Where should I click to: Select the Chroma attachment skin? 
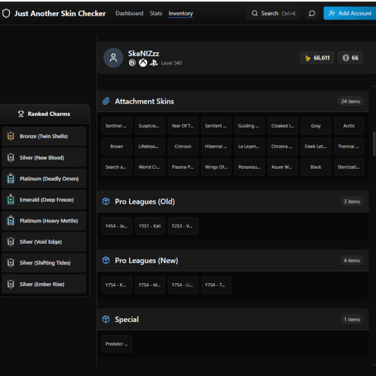pyautogui.click(x=283, y=147)
